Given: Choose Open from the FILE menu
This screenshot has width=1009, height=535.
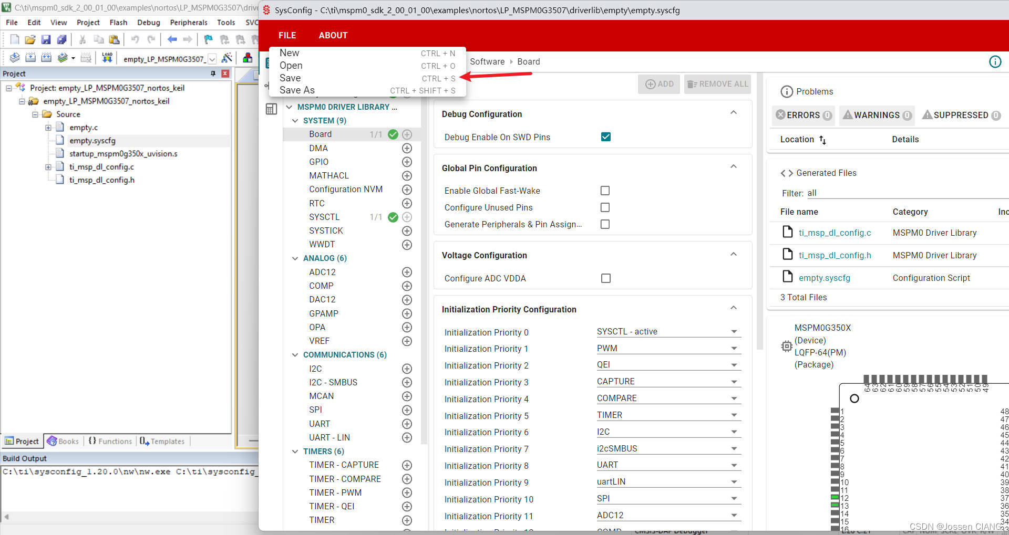Looking at the screenshot, I should tap(367, 66).
